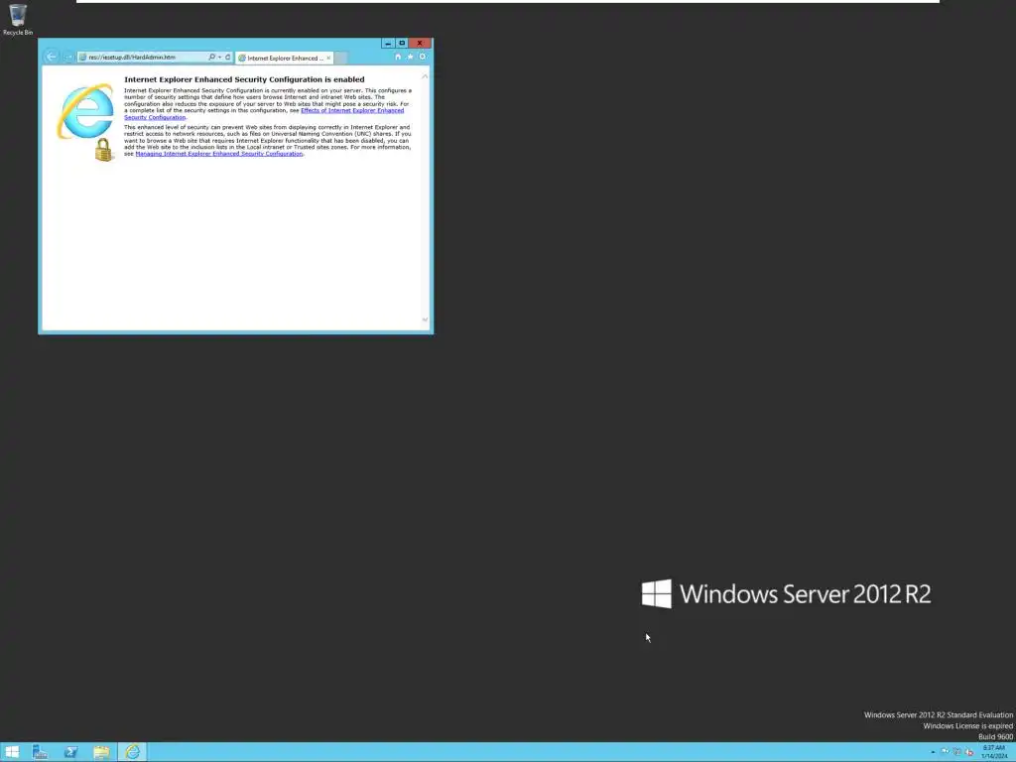Click the scroll up arrow in IE

(425, 76)
